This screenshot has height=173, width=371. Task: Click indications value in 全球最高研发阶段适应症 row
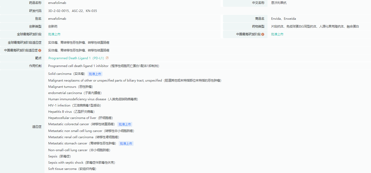[79, 43]
